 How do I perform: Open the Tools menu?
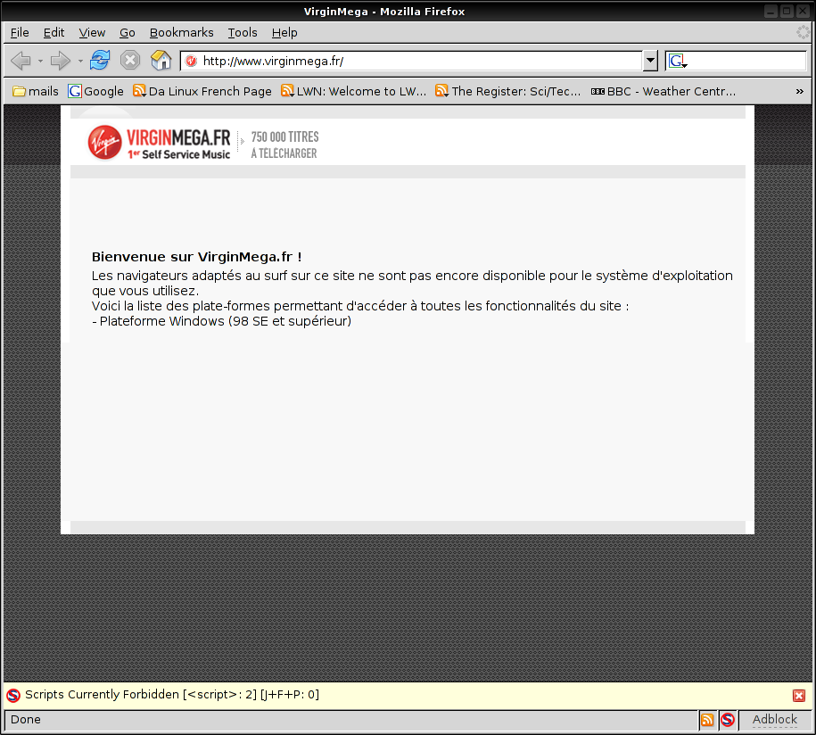[243, 33]
